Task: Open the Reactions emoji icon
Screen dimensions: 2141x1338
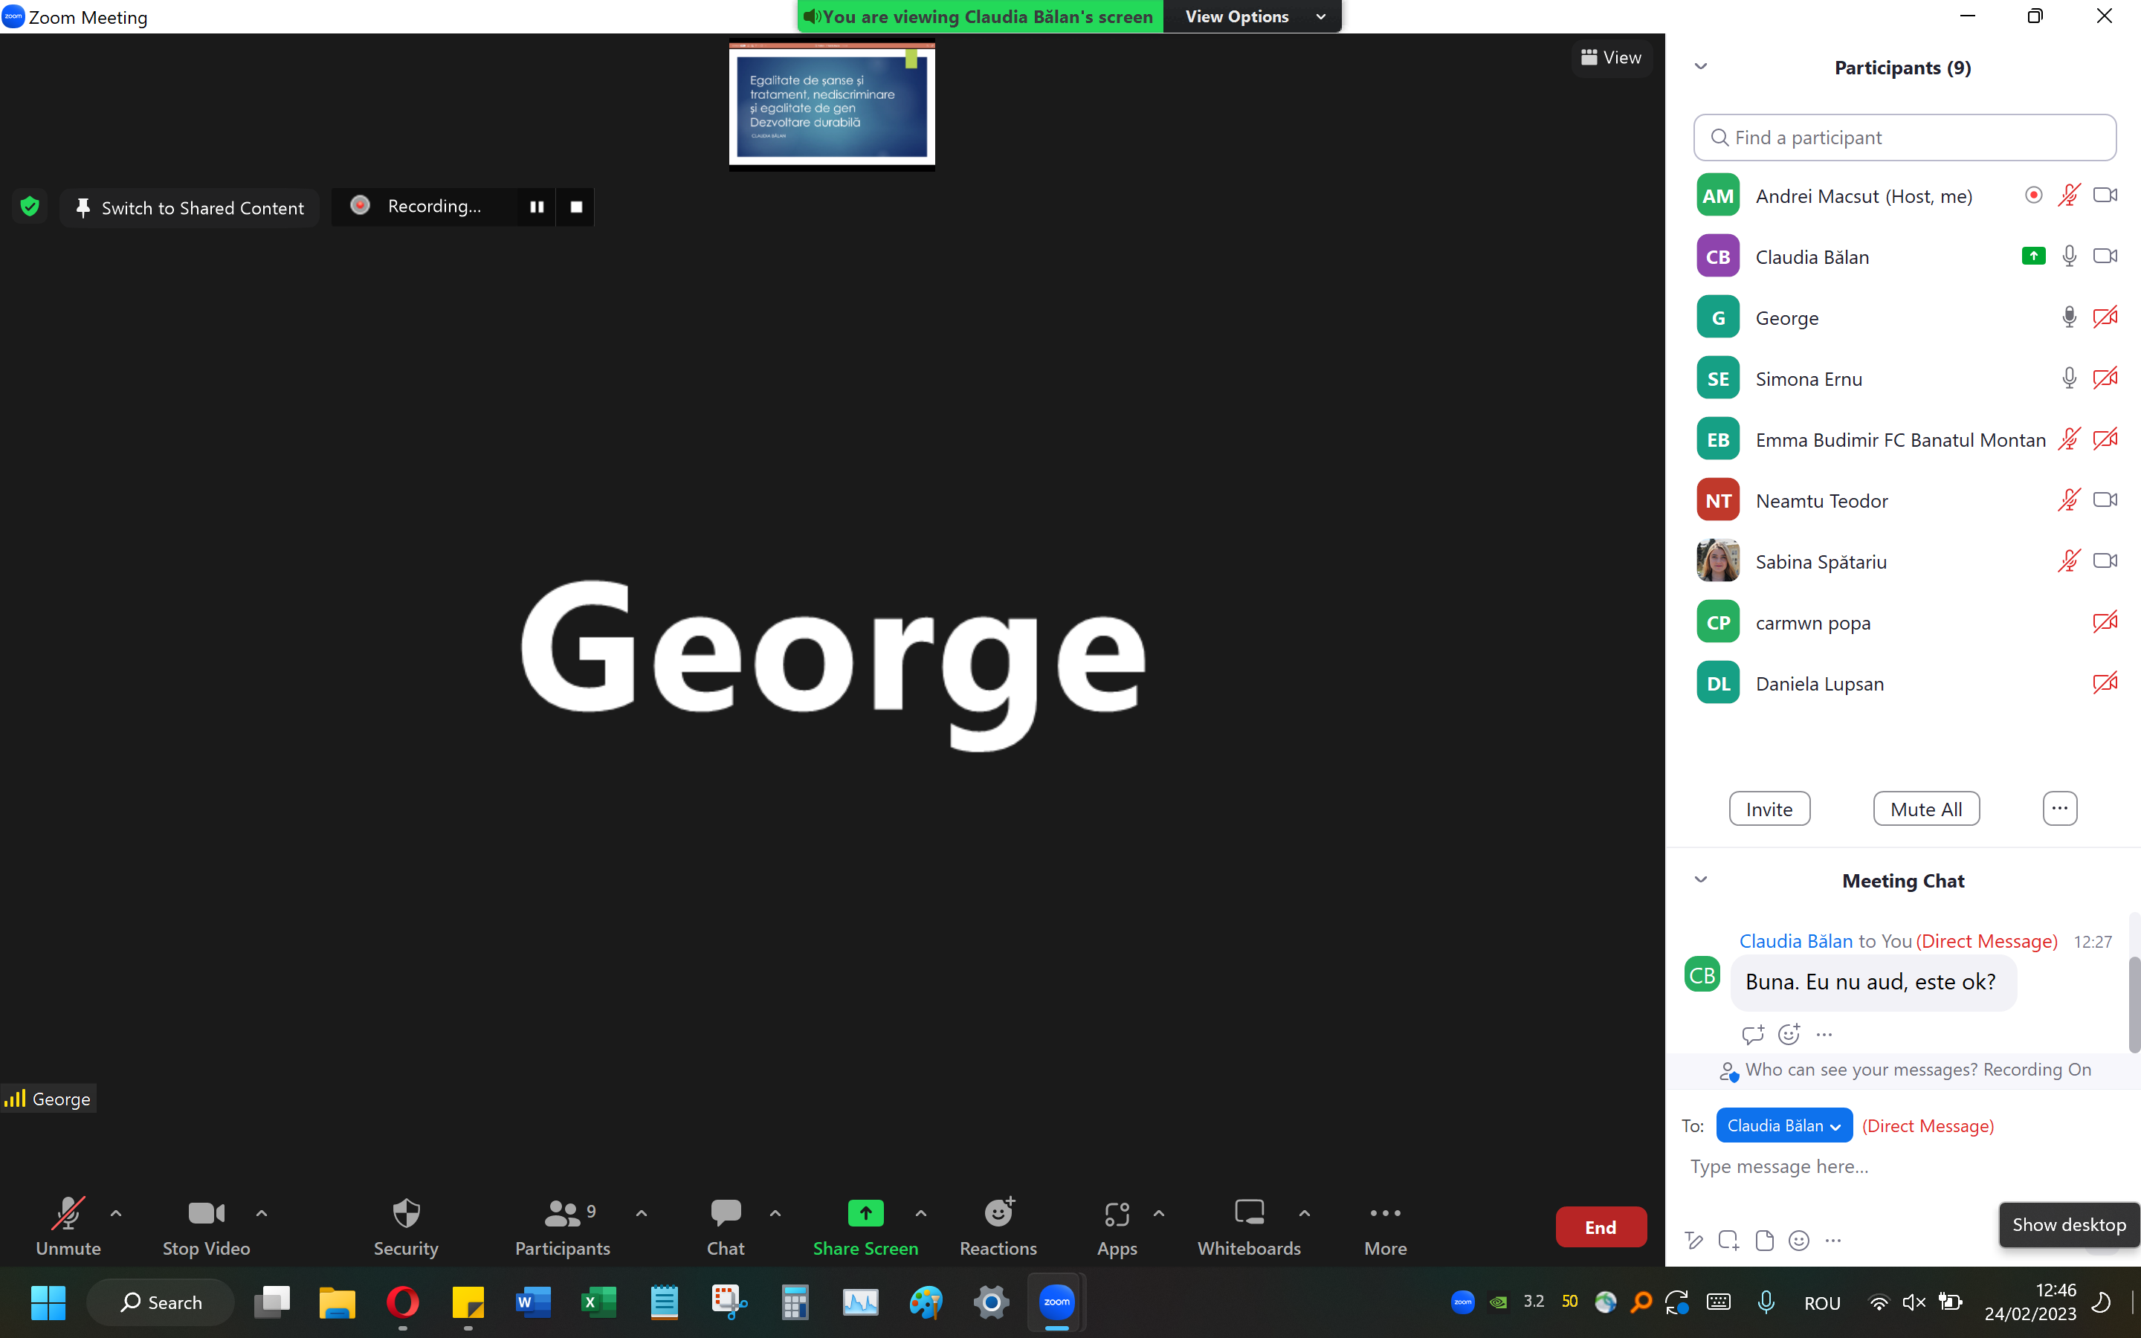Action: click(x=999, y=1212)
